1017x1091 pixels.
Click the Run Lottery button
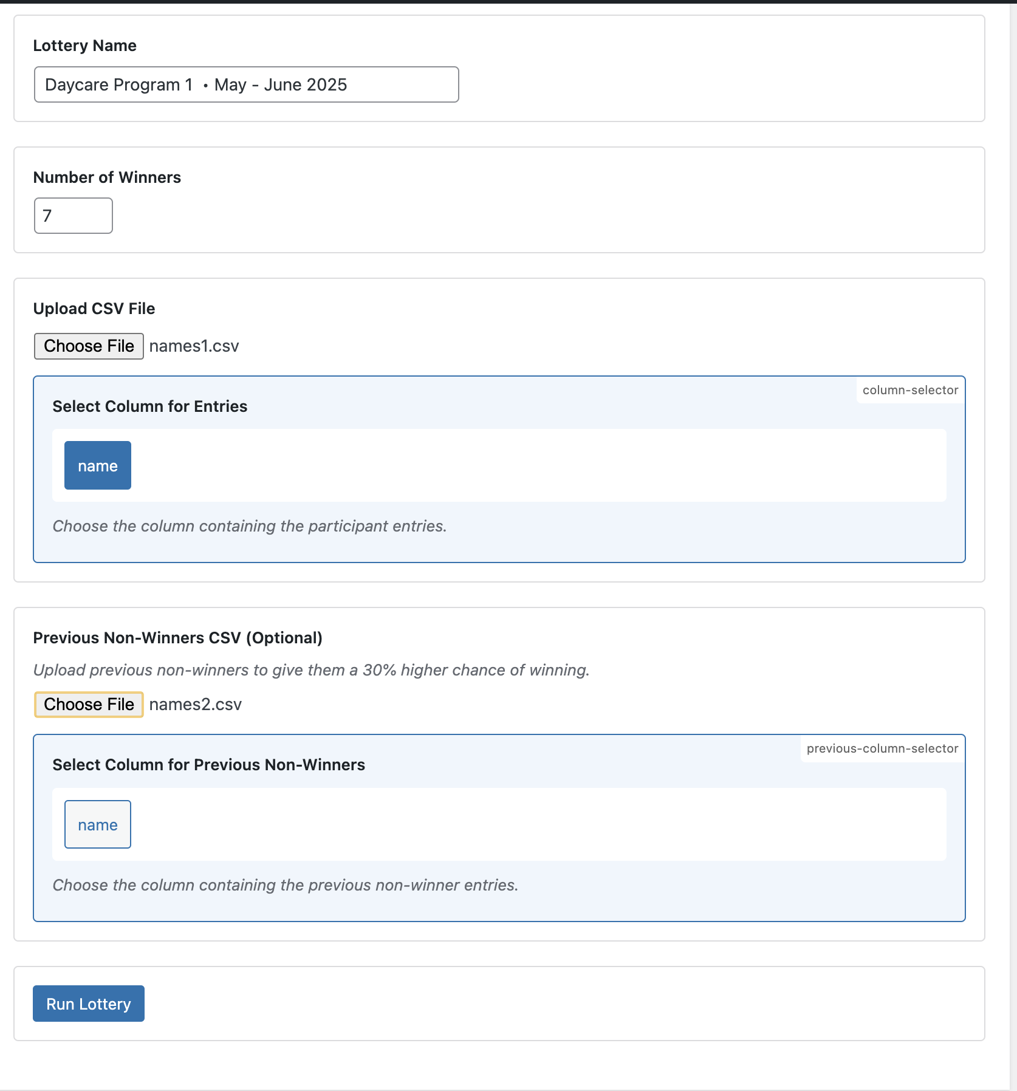click(x=89, y=1004)
